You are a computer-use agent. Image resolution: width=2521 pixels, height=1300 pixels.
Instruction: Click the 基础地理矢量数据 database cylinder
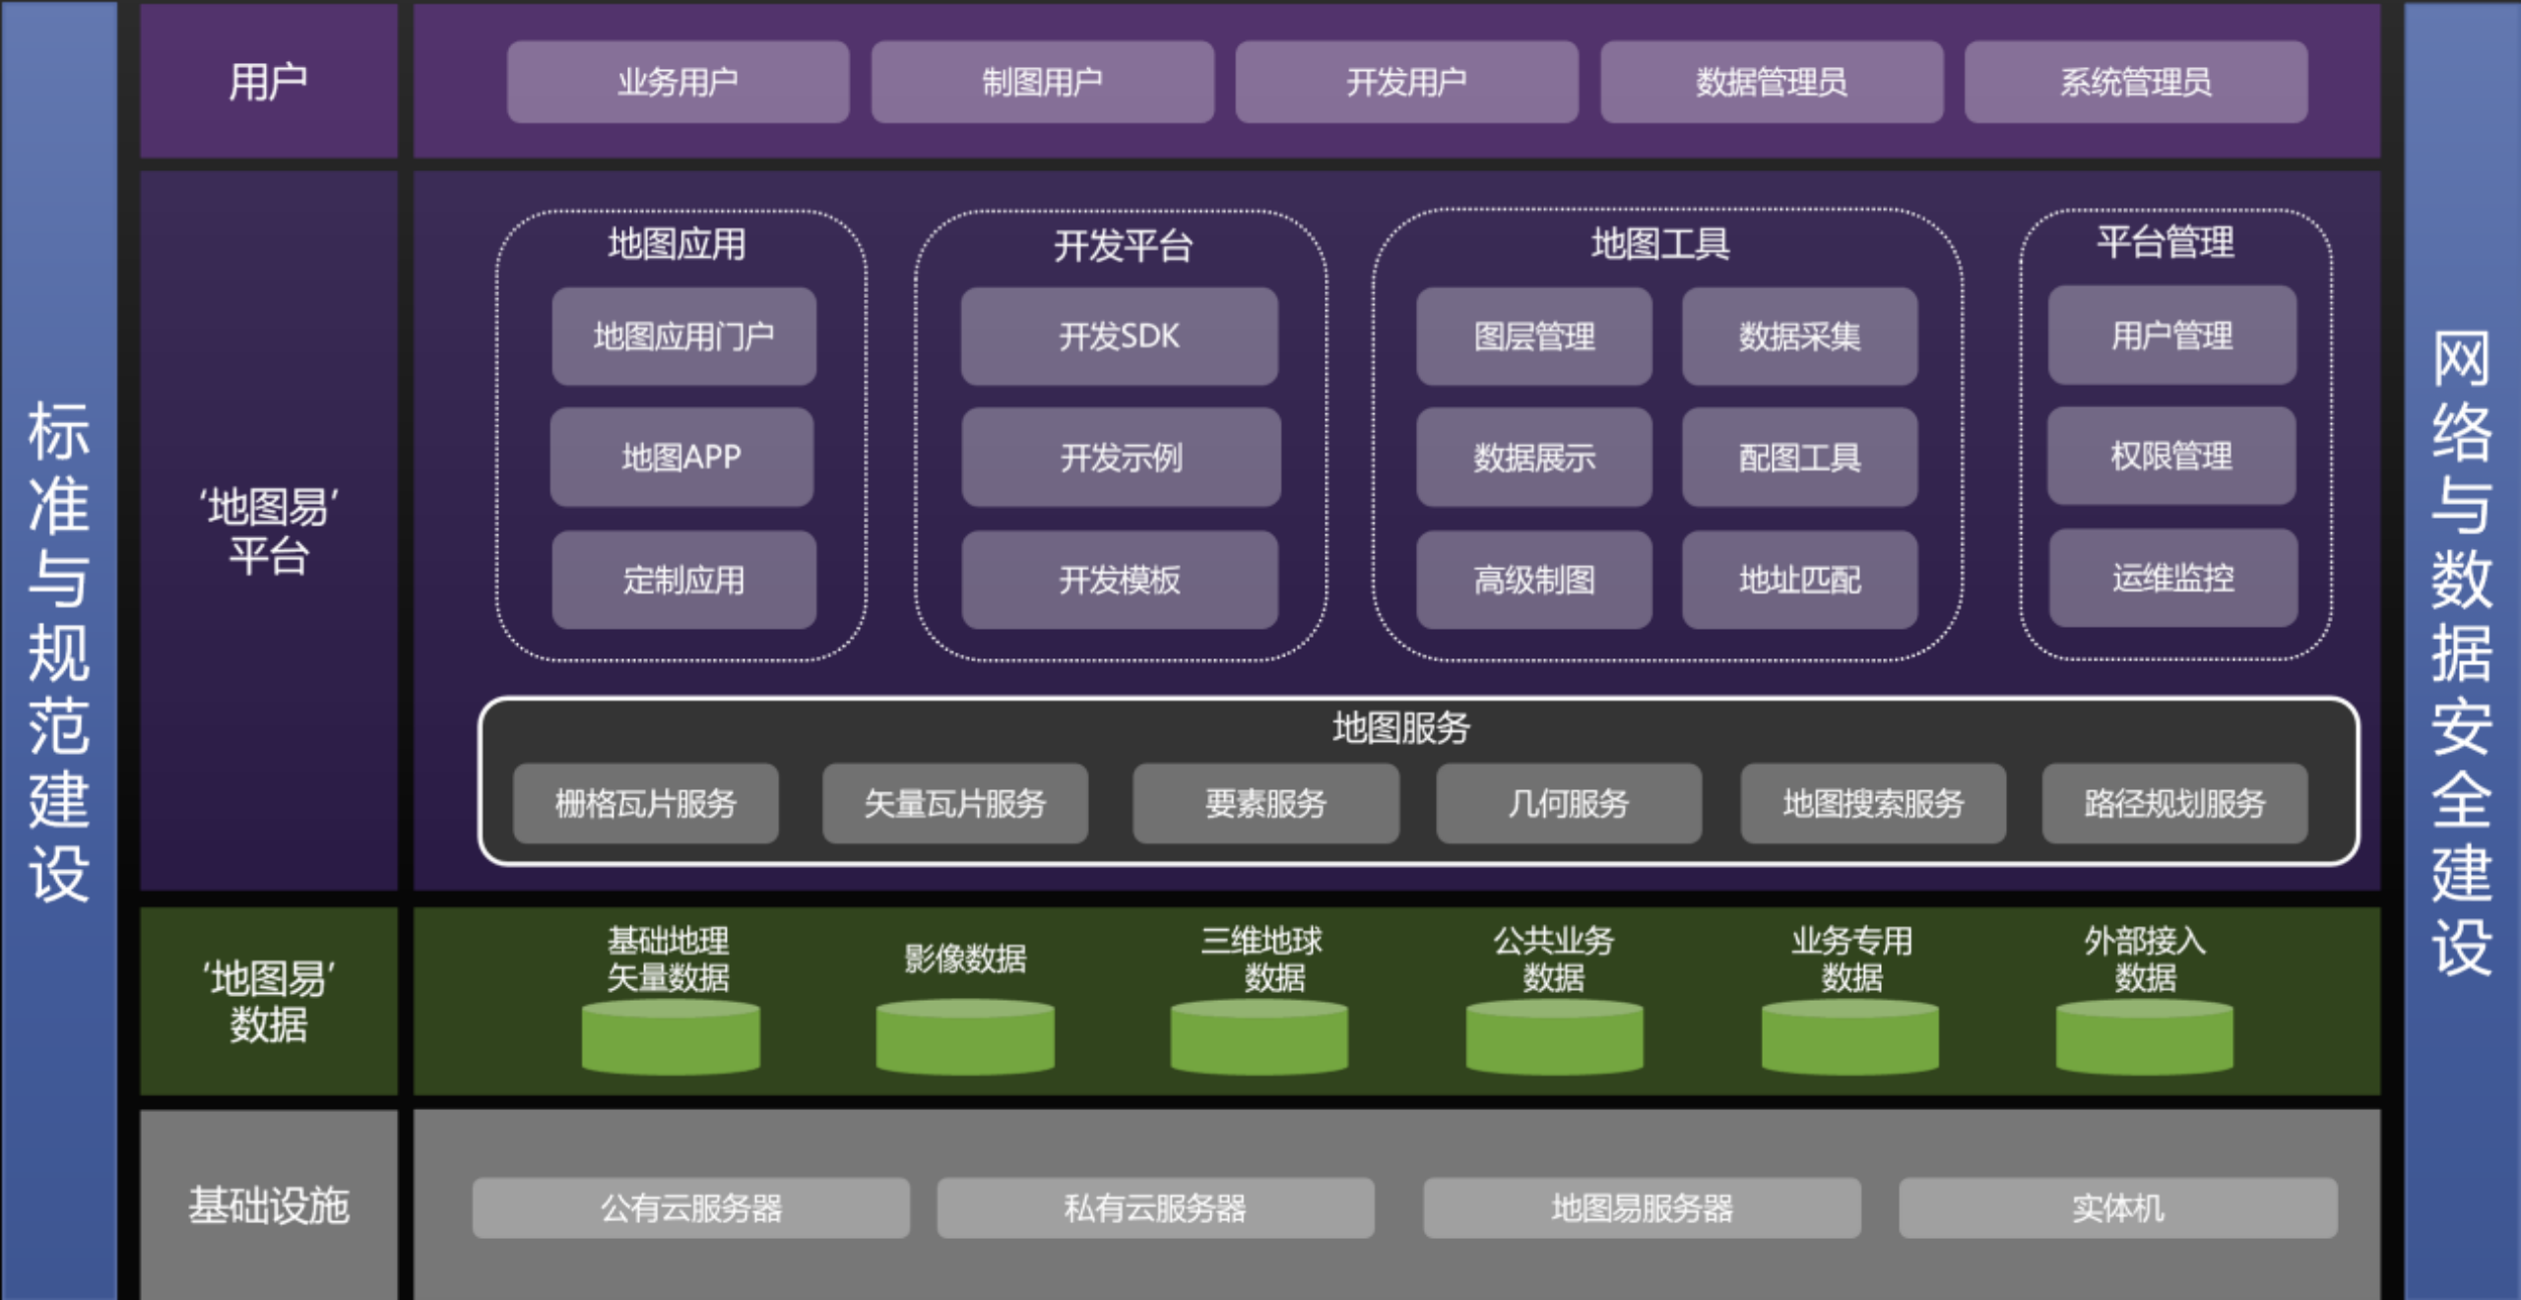click(671, 1037)
